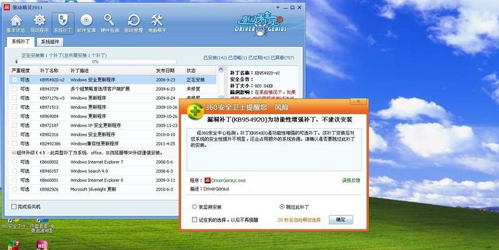This screenshot has width=499, height=250.
Task: Open the 硬件检测 magnifier icon
Action: pyautogui.click(x=110, y=24)
